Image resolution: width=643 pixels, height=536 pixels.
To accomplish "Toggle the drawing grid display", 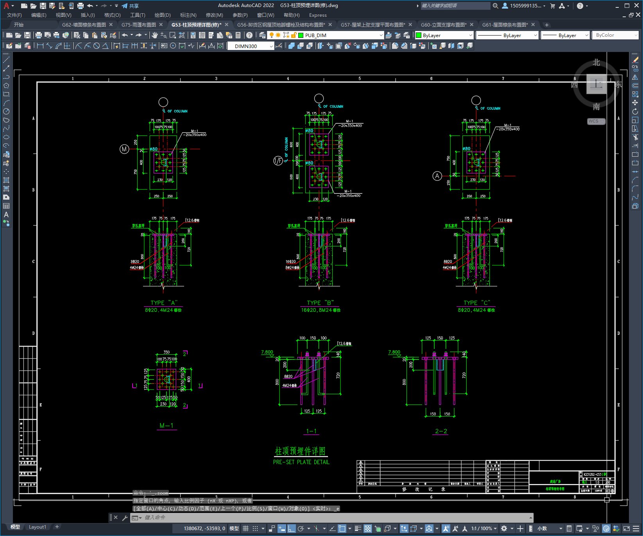I will (x=245, y=528).
